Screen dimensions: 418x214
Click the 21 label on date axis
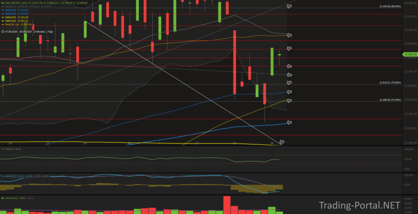coord(235,143)
